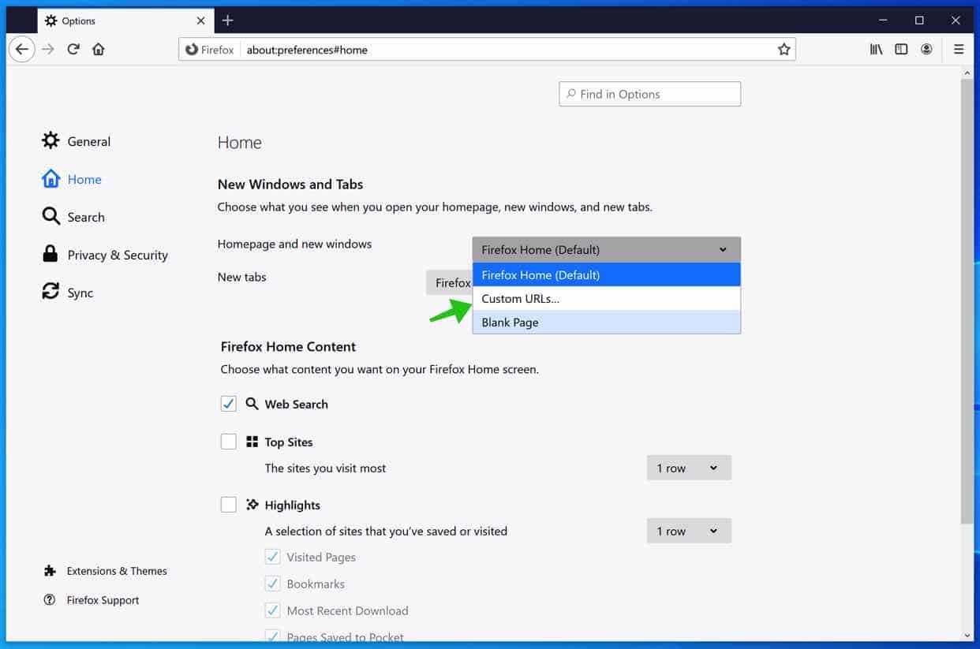
Task: Click the Find in Options search field
Action: pos(650,94)
